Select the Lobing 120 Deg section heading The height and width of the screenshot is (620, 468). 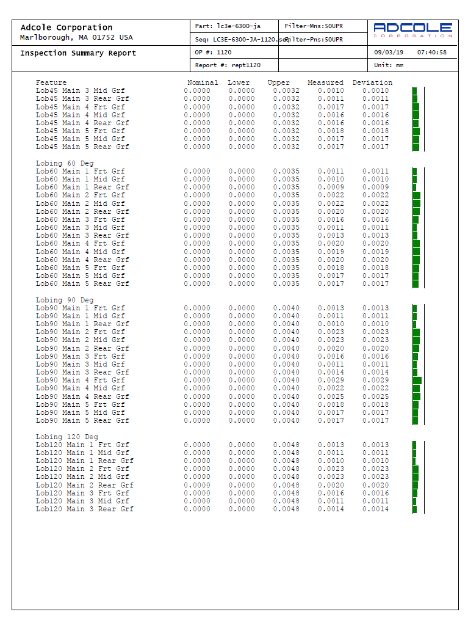[67, 437]
